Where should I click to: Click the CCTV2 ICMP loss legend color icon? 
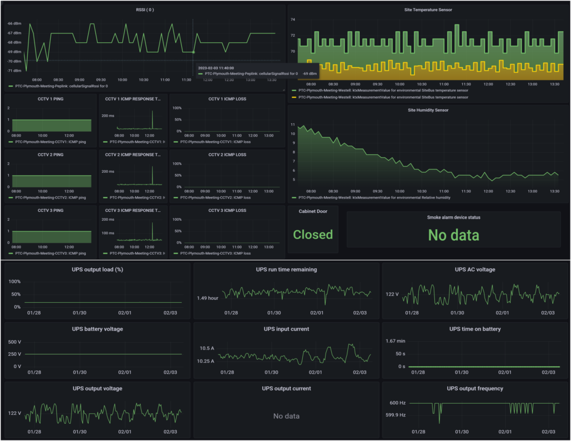point(177,197)
